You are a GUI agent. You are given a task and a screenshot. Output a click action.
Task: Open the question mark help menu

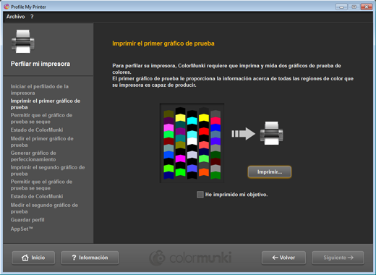(32, 17)
